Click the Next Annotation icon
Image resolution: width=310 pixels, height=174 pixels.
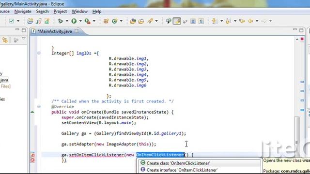coord(214,21)
